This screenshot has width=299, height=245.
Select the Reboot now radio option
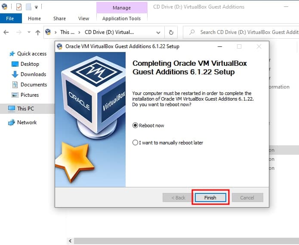tap(148, 126)
